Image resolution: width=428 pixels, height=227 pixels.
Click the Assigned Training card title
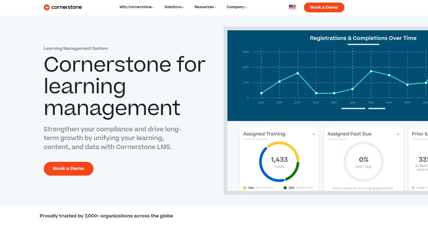(264, 134)
